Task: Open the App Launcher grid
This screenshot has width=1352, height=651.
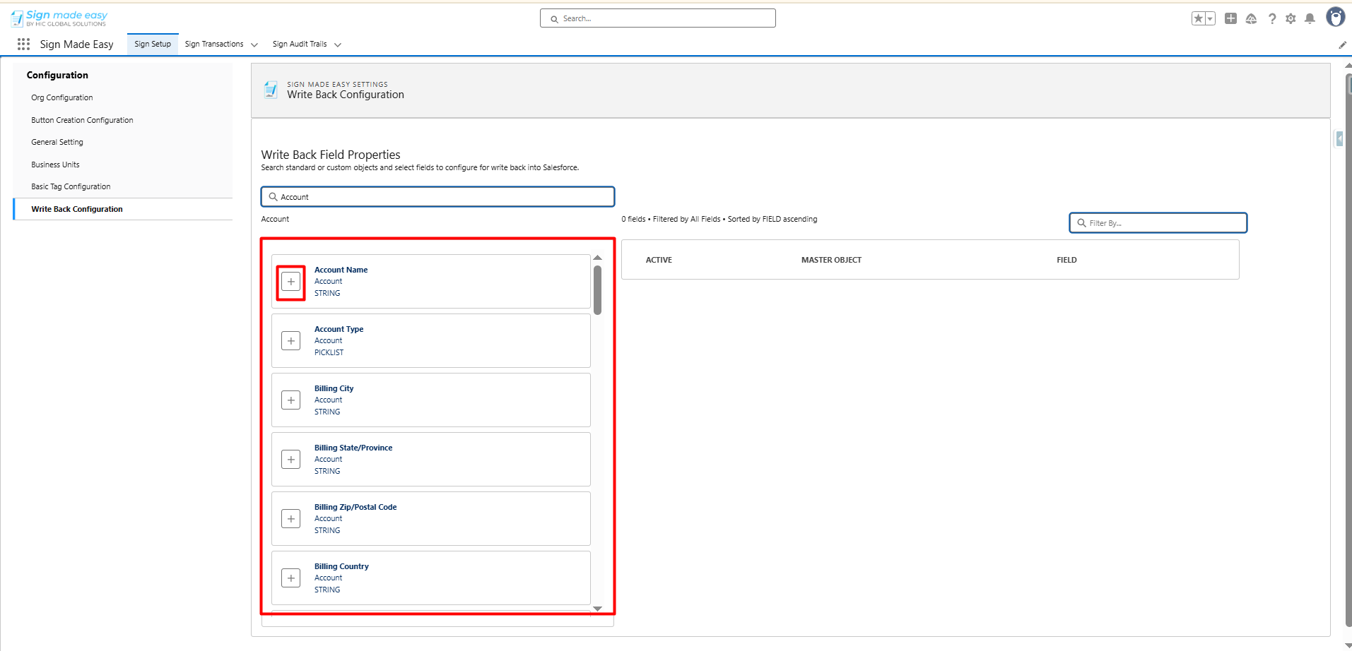Action: [23, 44]
